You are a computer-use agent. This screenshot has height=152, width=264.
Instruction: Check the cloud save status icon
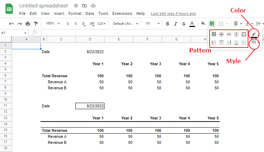click(x=93, y=6)
